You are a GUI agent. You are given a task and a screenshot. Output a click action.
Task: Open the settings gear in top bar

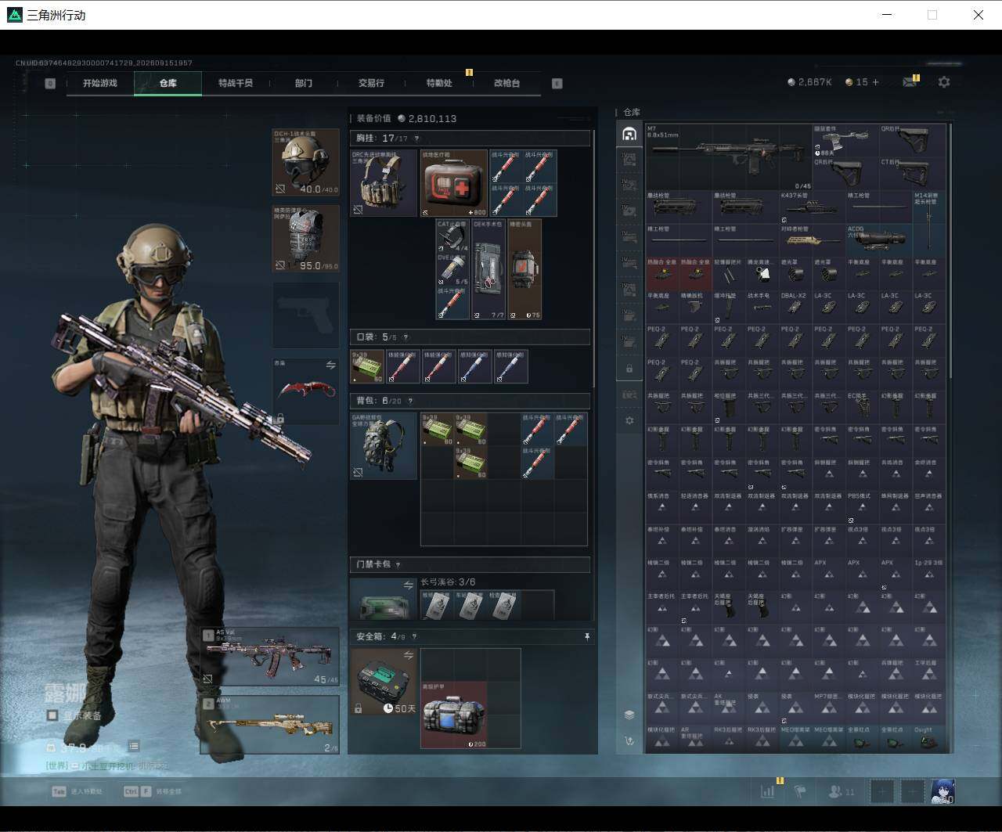944,82
